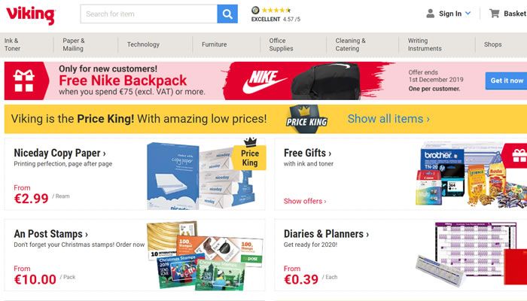Click the red gift box icon on Nike banner
This screenshot has height=301, width=527.
[x=24, y=81]
